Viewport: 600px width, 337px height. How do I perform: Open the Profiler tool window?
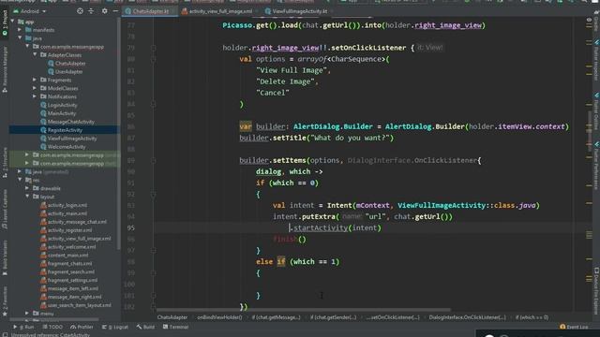click(82, 327)
